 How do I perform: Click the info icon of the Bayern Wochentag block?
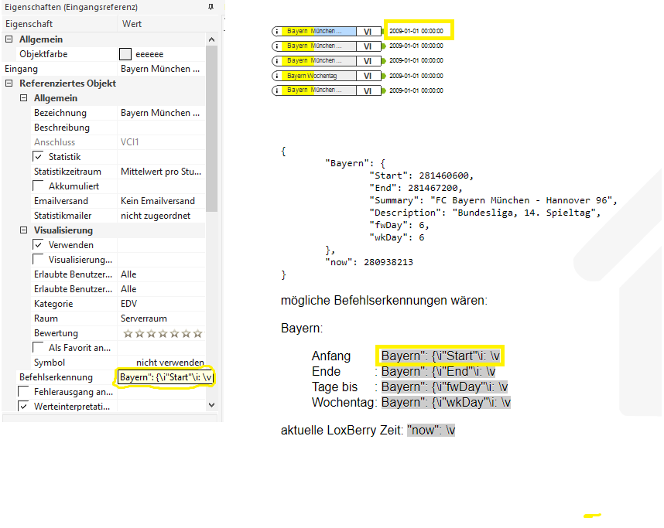coord(277,76)
